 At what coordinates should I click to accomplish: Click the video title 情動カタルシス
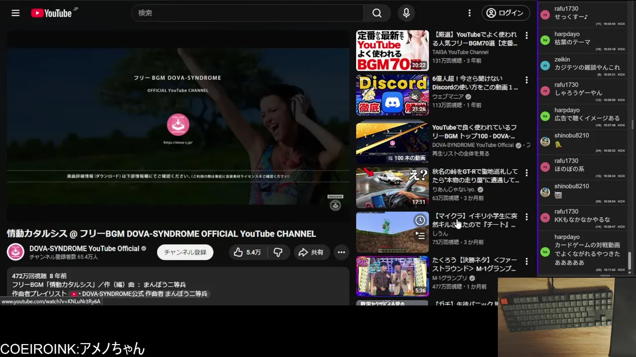point(161,234)
